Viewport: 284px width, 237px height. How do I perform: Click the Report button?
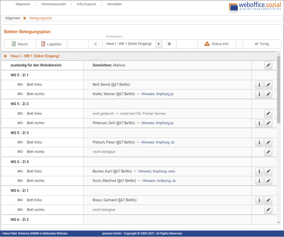(20, 44)
